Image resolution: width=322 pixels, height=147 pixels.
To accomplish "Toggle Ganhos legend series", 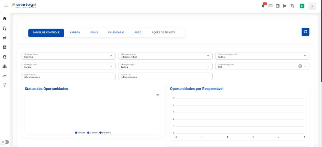I will click(x=92, y=133).
